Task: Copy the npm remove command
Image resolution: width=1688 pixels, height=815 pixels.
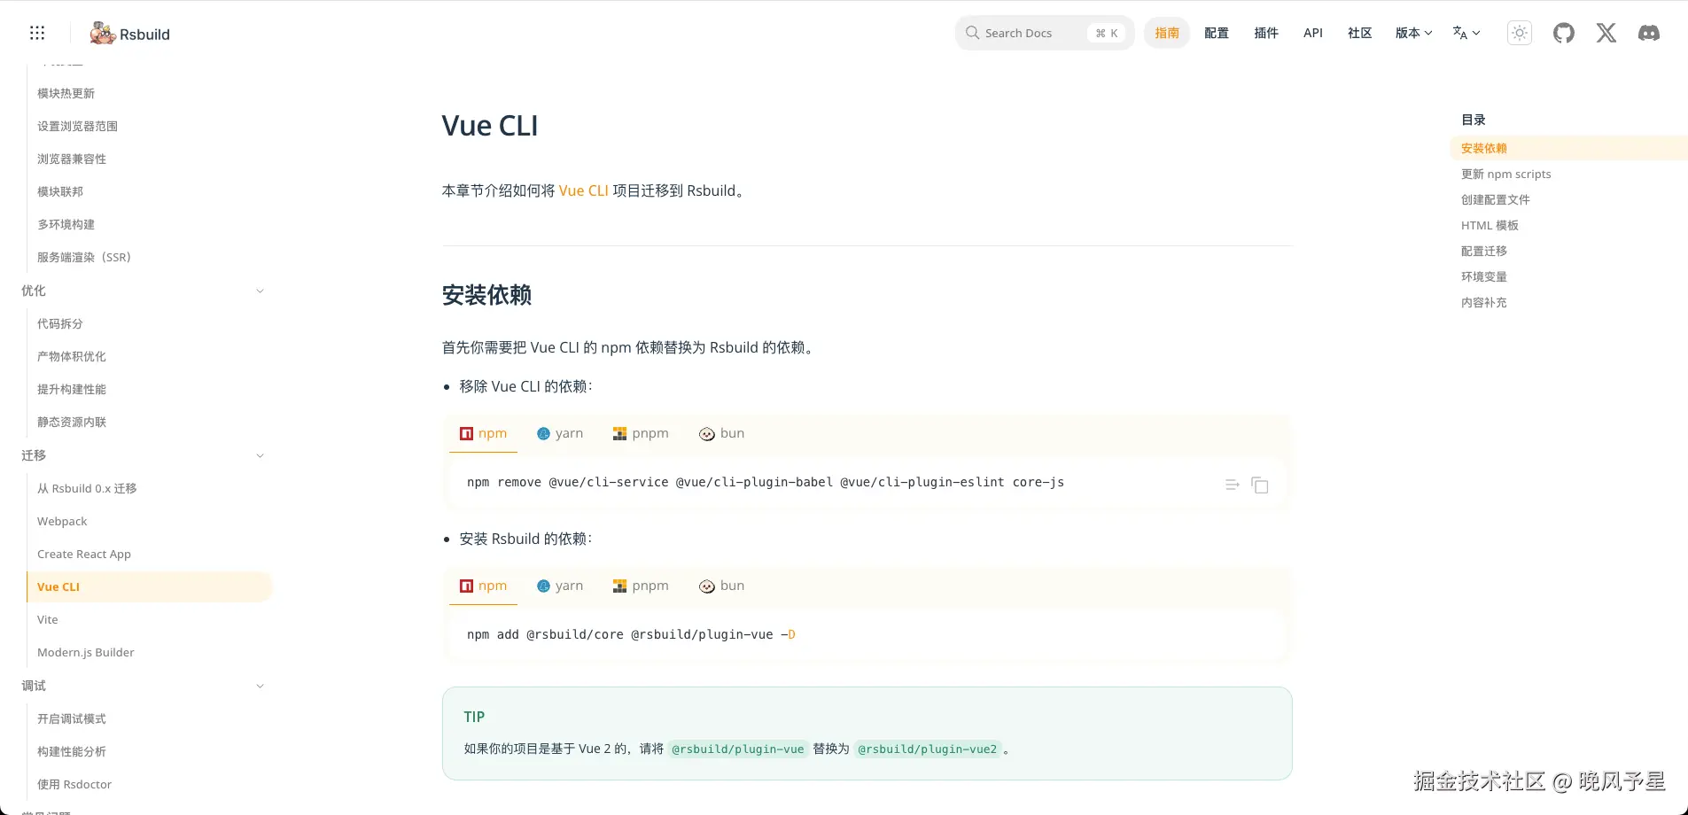Action: pyautogui.click(x=1260, y=485)
